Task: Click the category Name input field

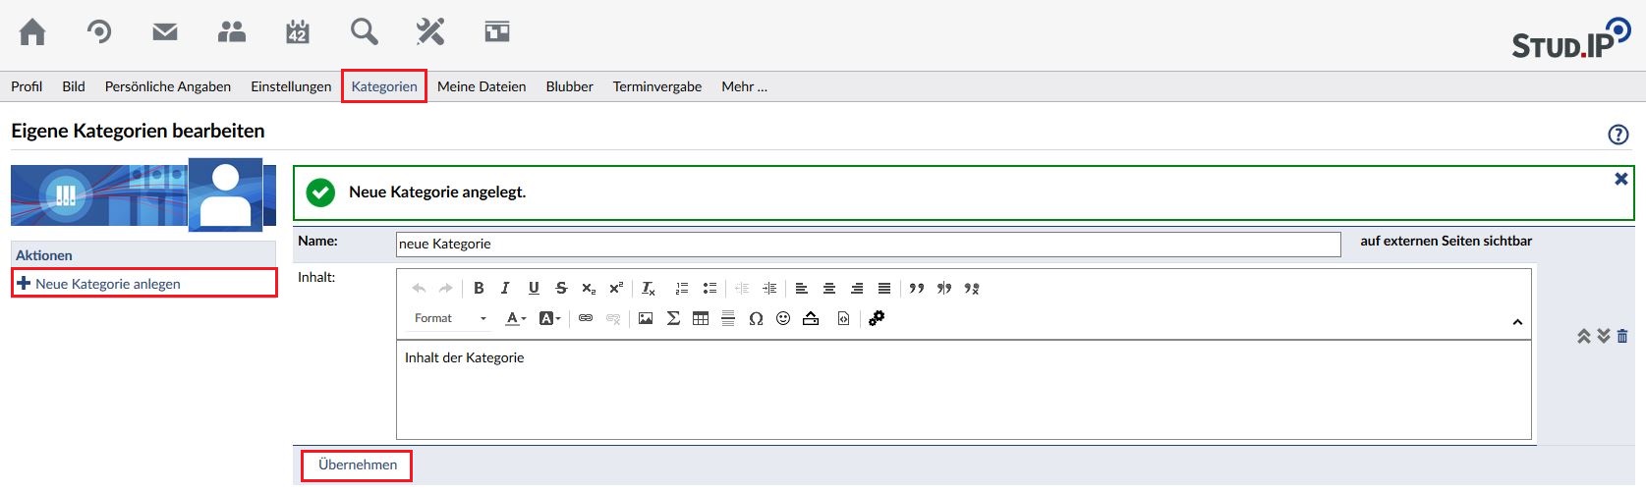Action: click(x=868, y=244)
